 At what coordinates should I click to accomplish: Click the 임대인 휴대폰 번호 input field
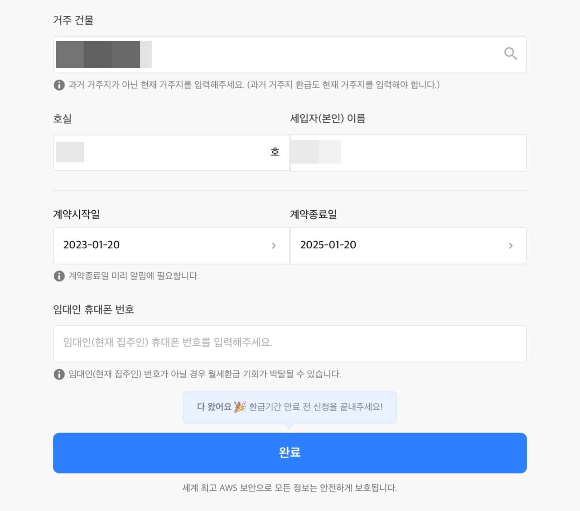pyautogui.click(x=290, y=343)
